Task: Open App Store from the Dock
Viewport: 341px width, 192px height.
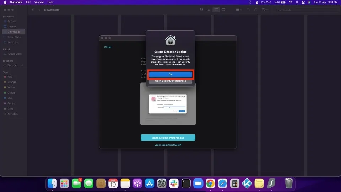Action: pos(150,183)
